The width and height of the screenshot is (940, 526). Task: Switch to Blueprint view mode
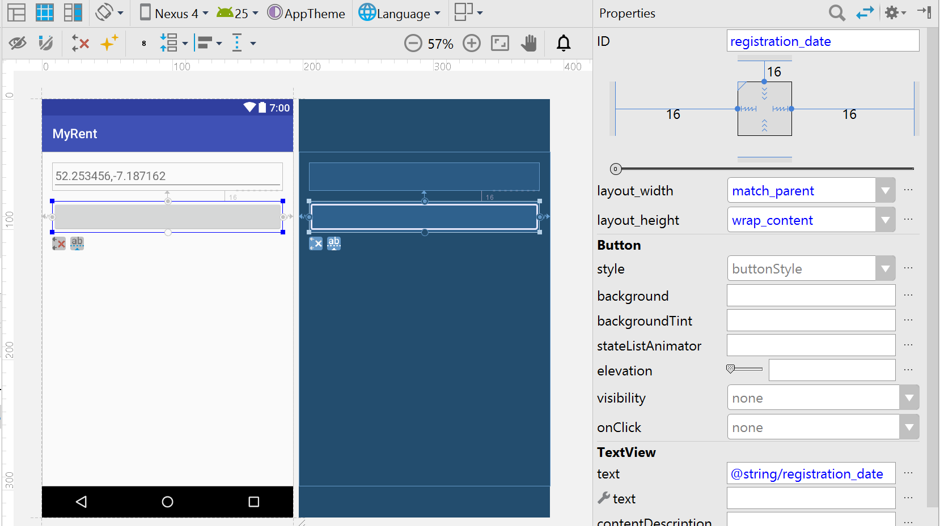[45, 12]
